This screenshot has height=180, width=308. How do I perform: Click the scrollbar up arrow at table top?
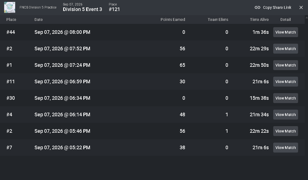pyautogui.click(x=306, y=18)
